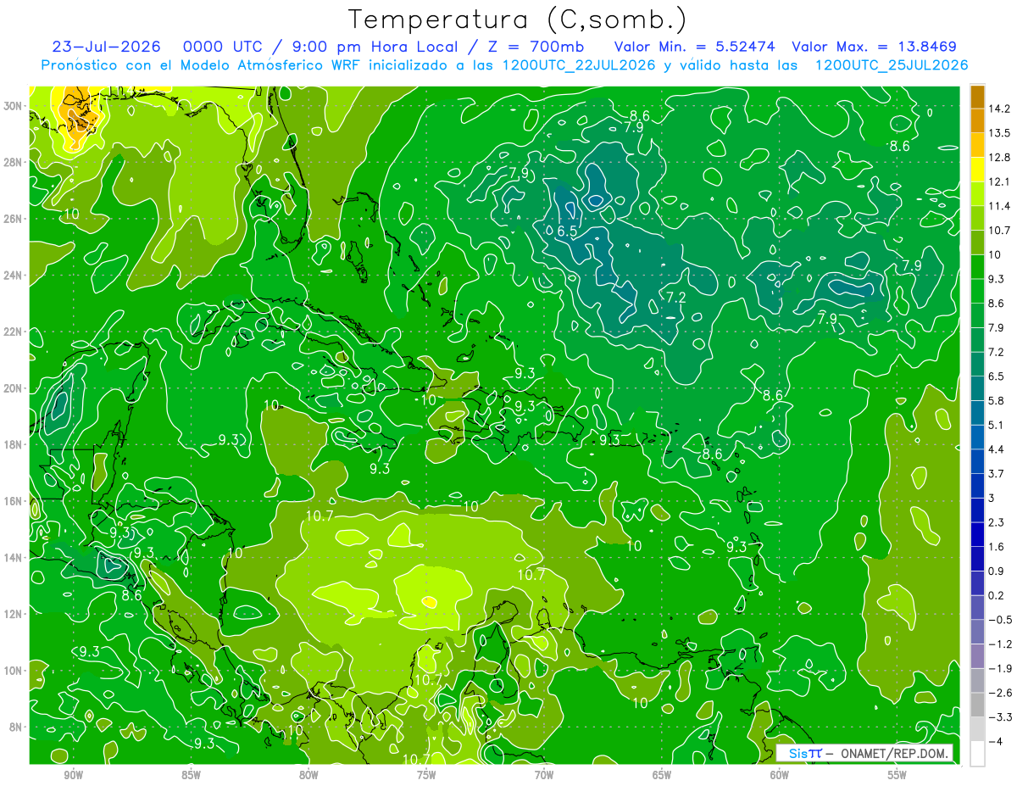Click the 90W longitude axis label

[73, 775]
